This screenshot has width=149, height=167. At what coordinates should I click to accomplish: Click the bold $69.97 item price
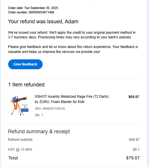tap(134, 97)
